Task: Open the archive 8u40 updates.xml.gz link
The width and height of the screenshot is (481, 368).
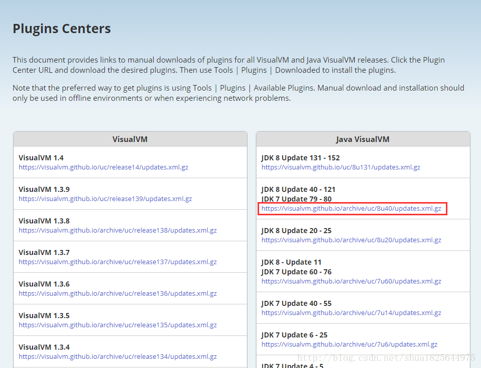Action: pos(351,209)
